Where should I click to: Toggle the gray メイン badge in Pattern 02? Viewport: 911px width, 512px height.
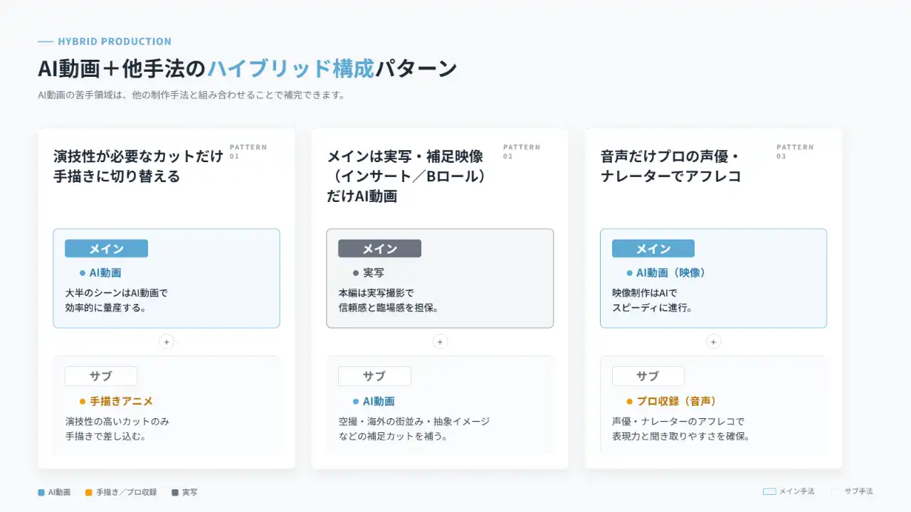coord(379,248)
